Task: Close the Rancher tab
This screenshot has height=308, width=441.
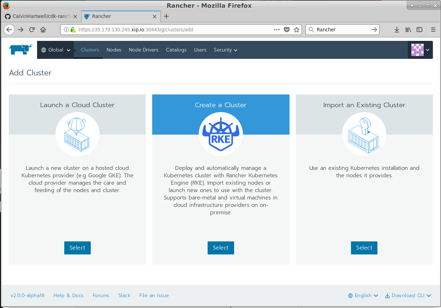Action: 154,16
